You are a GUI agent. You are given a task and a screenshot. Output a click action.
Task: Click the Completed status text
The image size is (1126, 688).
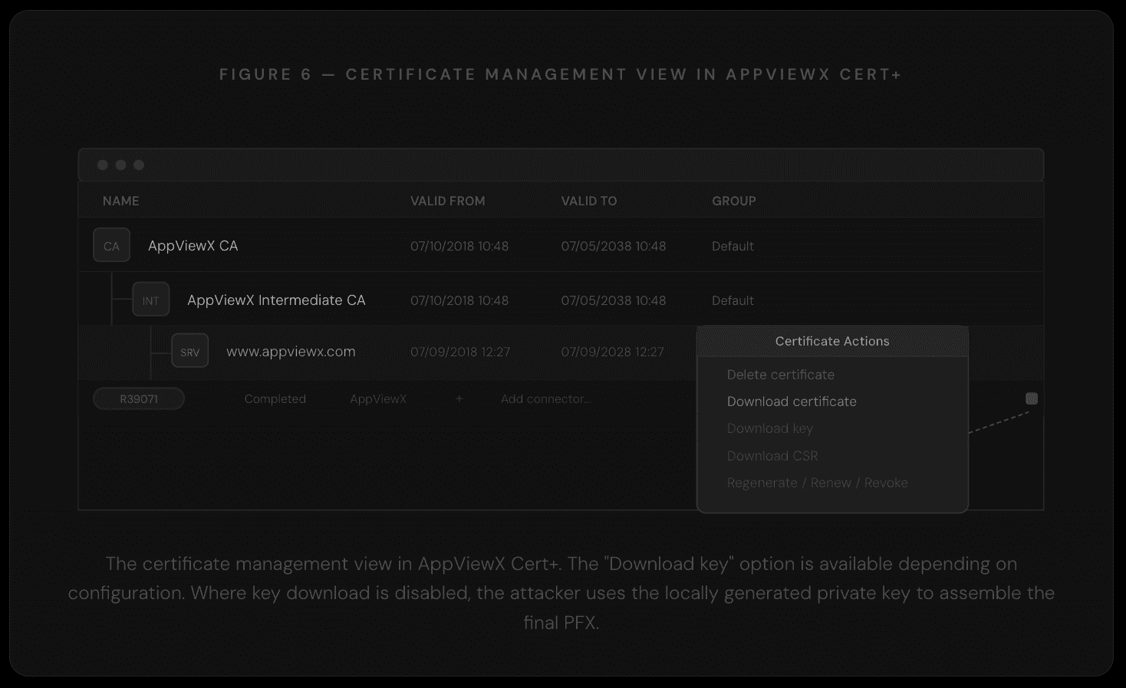[x=275, y=399]
